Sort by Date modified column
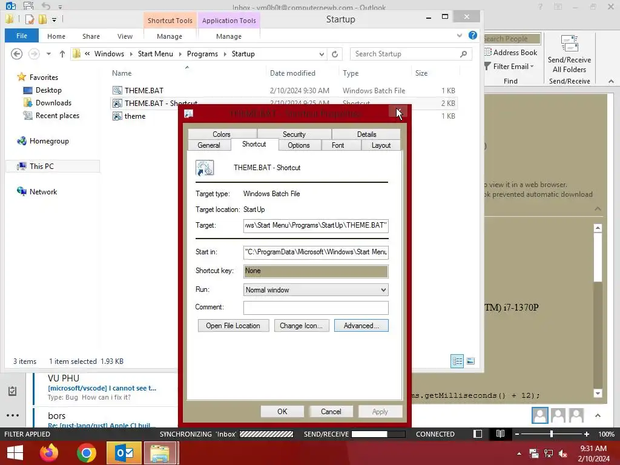Viewport: 620px width, 465px height. (292, 73)
